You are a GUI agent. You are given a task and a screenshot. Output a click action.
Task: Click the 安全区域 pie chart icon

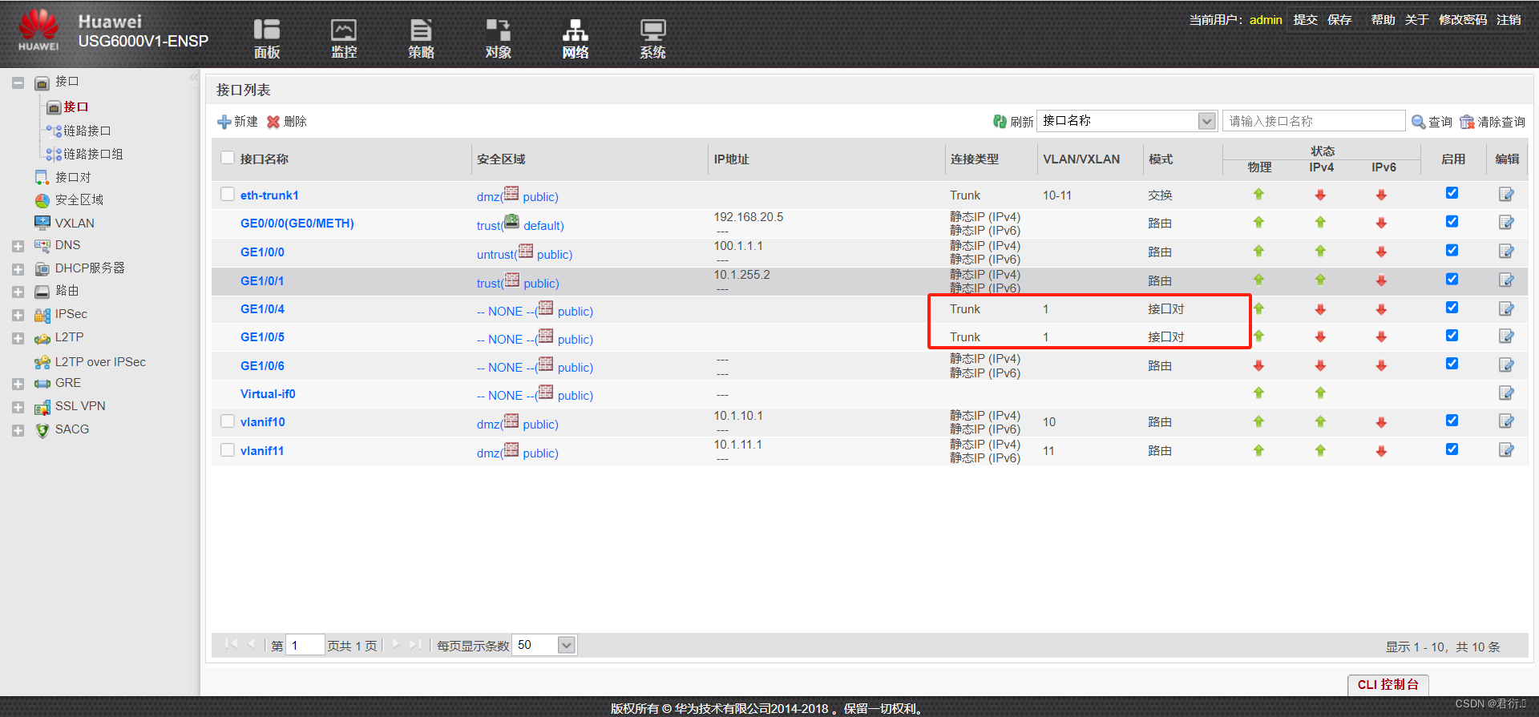[x=42, y=200]
